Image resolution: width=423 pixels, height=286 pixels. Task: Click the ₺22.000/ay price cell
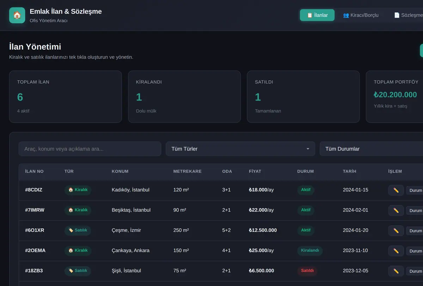(x=261, y=210)
